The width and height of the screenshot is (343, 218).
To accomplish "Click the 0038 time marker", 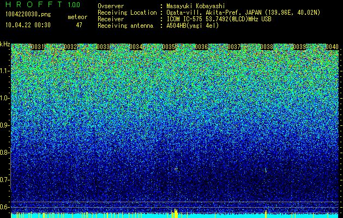I will tap(267, 47).
